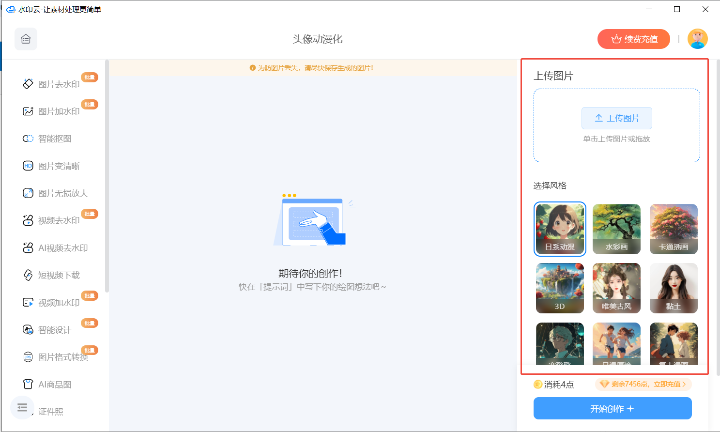Open AI视频去水印 sidebar icon
The width and height of the screenshot is (720, 432).
(28, 247)
